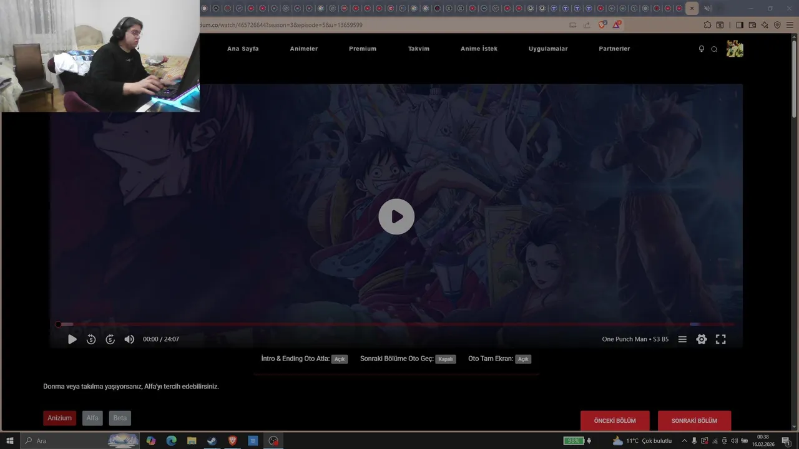Image resolution: width=799 pixels, height=449 pixels.
Task: Open site notifications bell
Action: click(702, 49)
